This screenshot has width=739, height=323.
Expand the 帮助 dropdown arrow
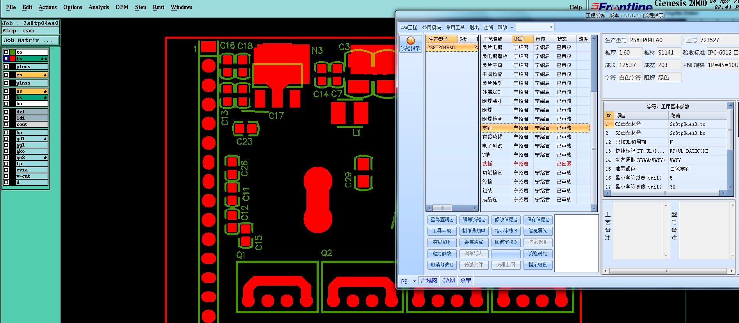pyautogui.click(x=512, y=27)
